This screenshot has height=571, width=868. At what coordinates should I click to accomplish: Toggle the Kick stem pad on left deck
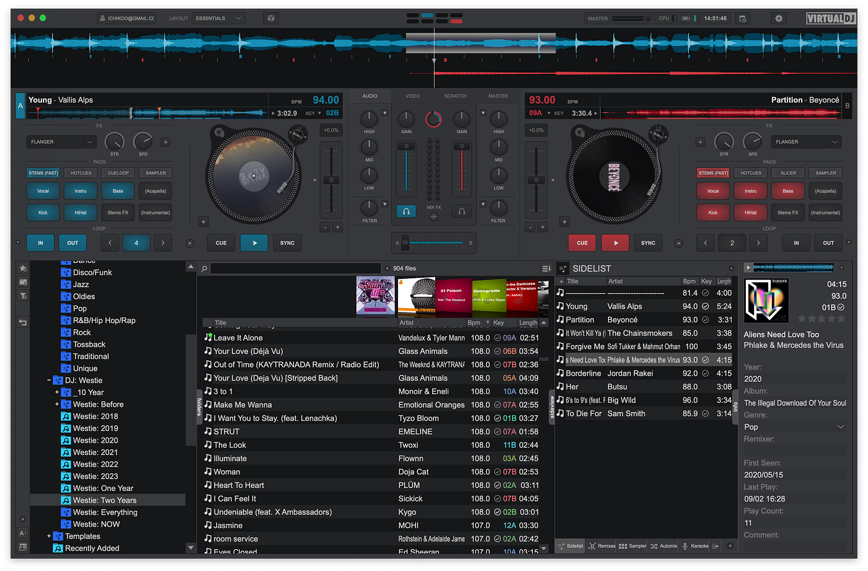(x=43, y=212)
